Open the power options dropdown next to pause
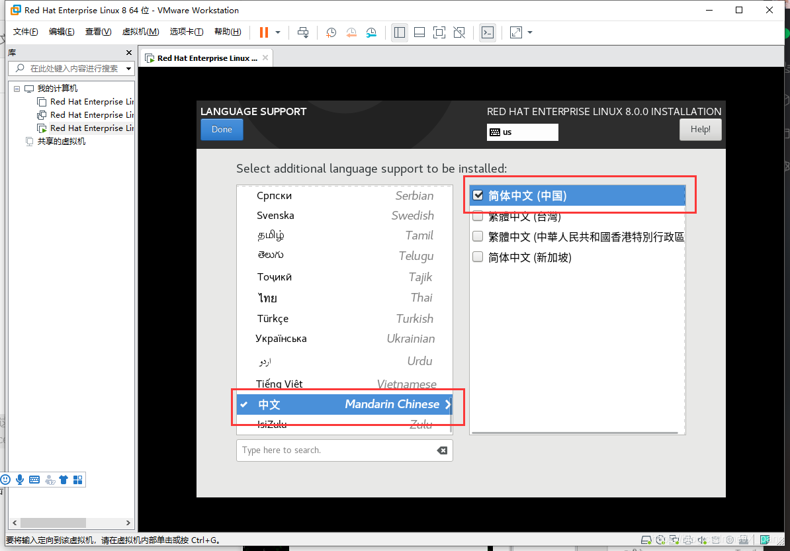790x551 pixels. click(x=278, y=32)
